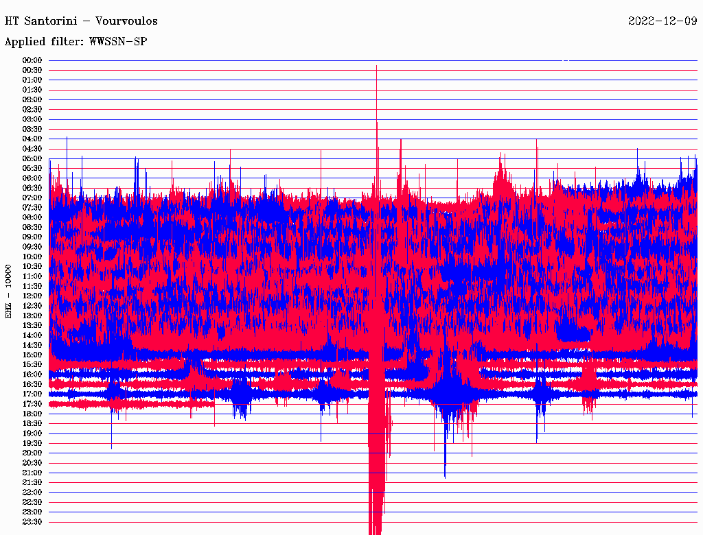Image resolution: width=703 pixels, height=535 pixels.
Task: Click the 17:00 time label
Action: [32, 394]
